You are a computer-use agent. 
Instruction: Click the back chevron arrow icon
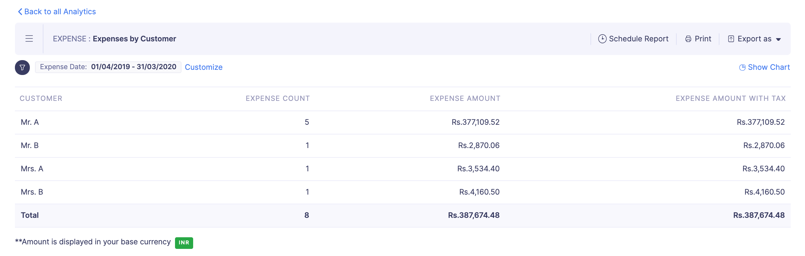[20, 12]
